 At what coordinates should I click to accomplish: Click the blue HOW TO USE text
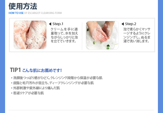pos(16,13)
